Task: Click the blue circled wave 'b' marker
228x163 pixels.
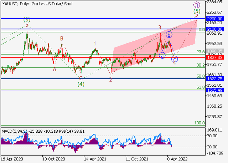Action: [170, 35]
